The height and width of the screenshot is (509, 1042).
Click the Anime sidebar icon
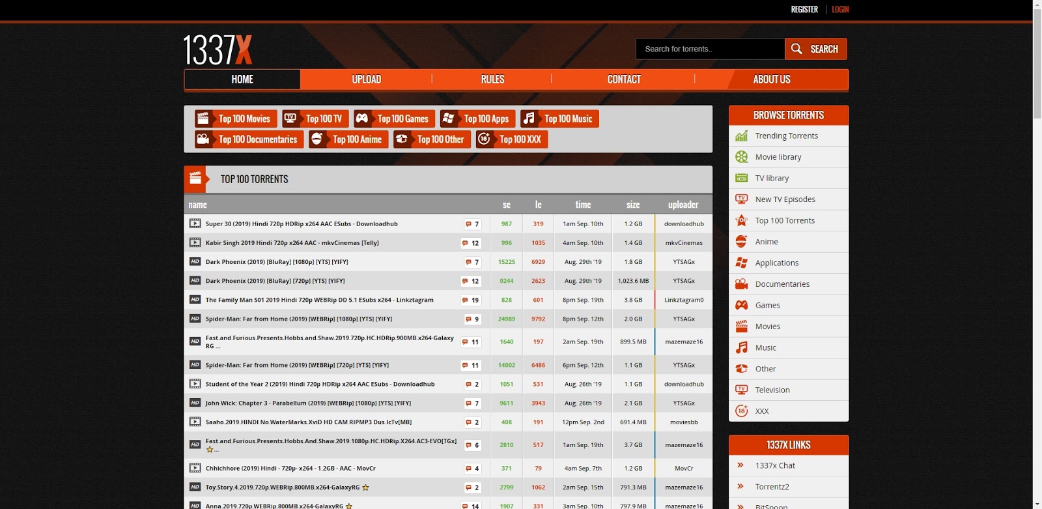pyautogui.click(x=741, y=241)
